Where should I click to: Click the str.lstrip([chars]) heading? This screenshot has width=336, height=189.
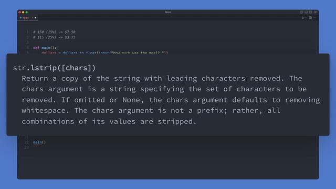(54, 68)
